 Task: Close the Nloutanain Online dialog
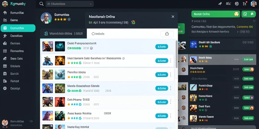[x=173, y=17]
